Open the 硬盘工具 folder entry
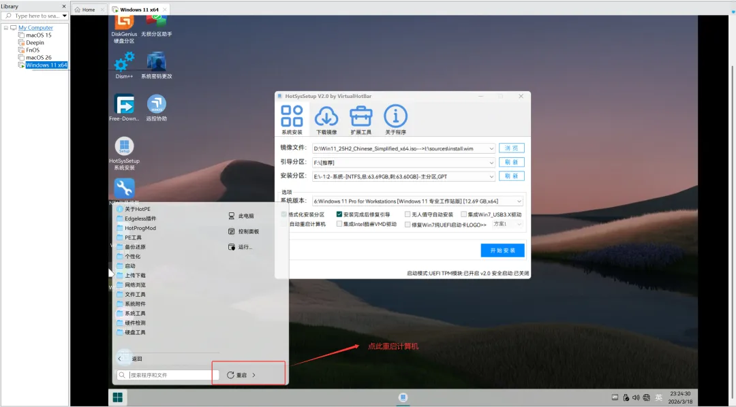The width and height of the screenshot is (736, 407). tap(131, 332)
